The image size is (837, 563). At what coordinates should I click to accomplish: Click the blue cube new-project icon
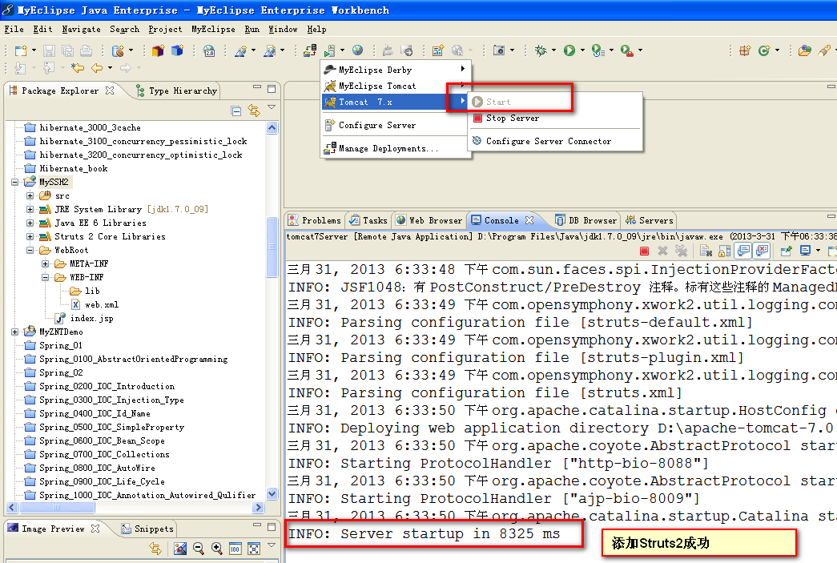click(177, 50)
